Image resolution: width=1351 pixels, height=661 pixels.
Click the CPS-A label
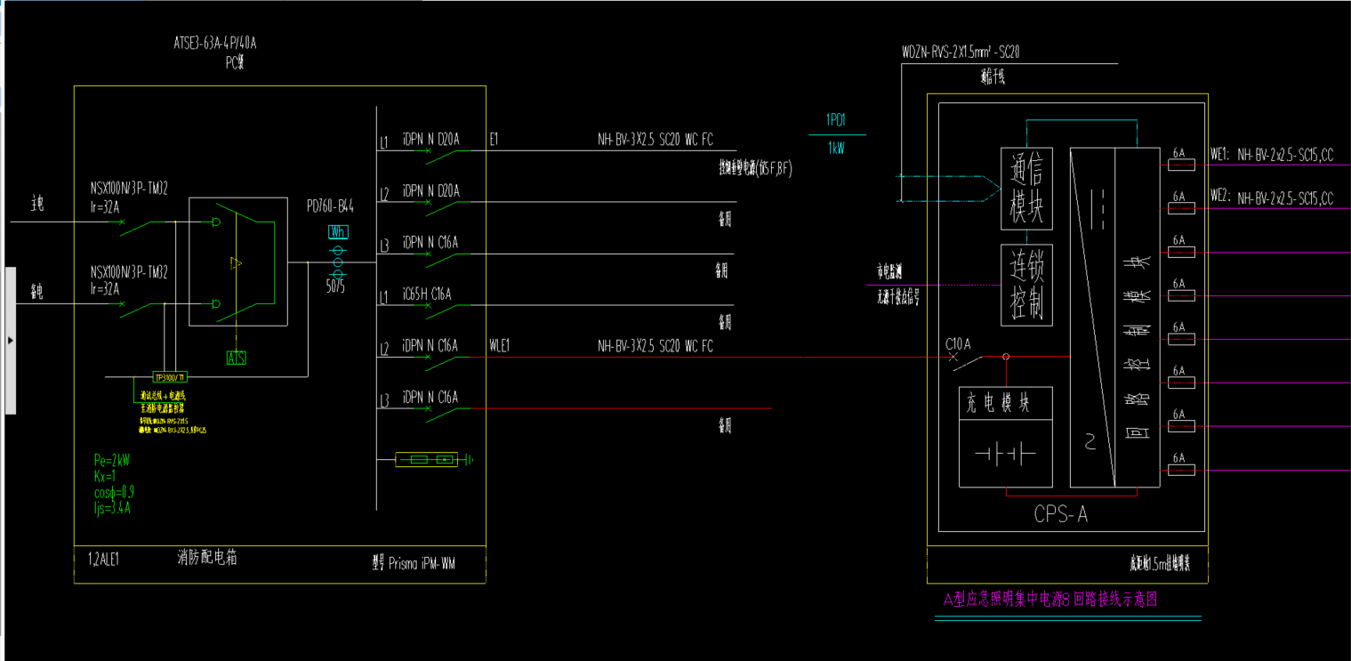pos(1060,514)
